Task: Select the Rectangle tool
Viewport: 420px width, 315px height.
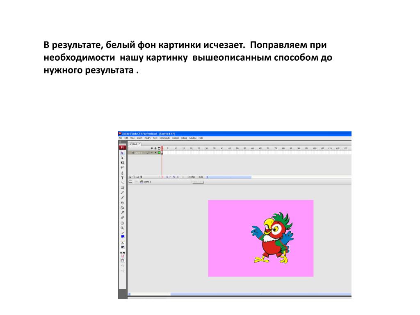Action: 122,188
